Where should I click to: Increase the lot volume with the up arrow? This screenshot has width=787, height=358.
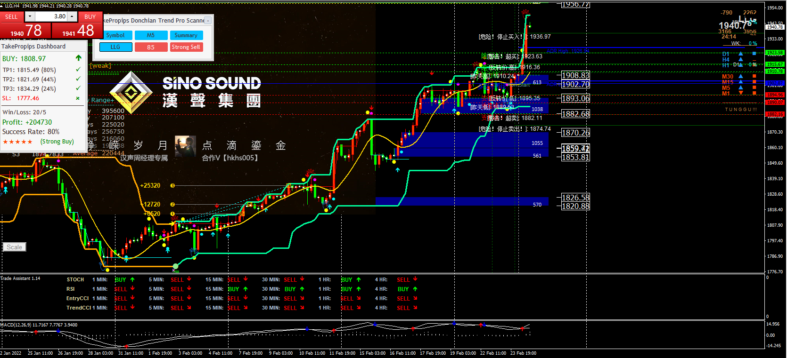point(72,16)
